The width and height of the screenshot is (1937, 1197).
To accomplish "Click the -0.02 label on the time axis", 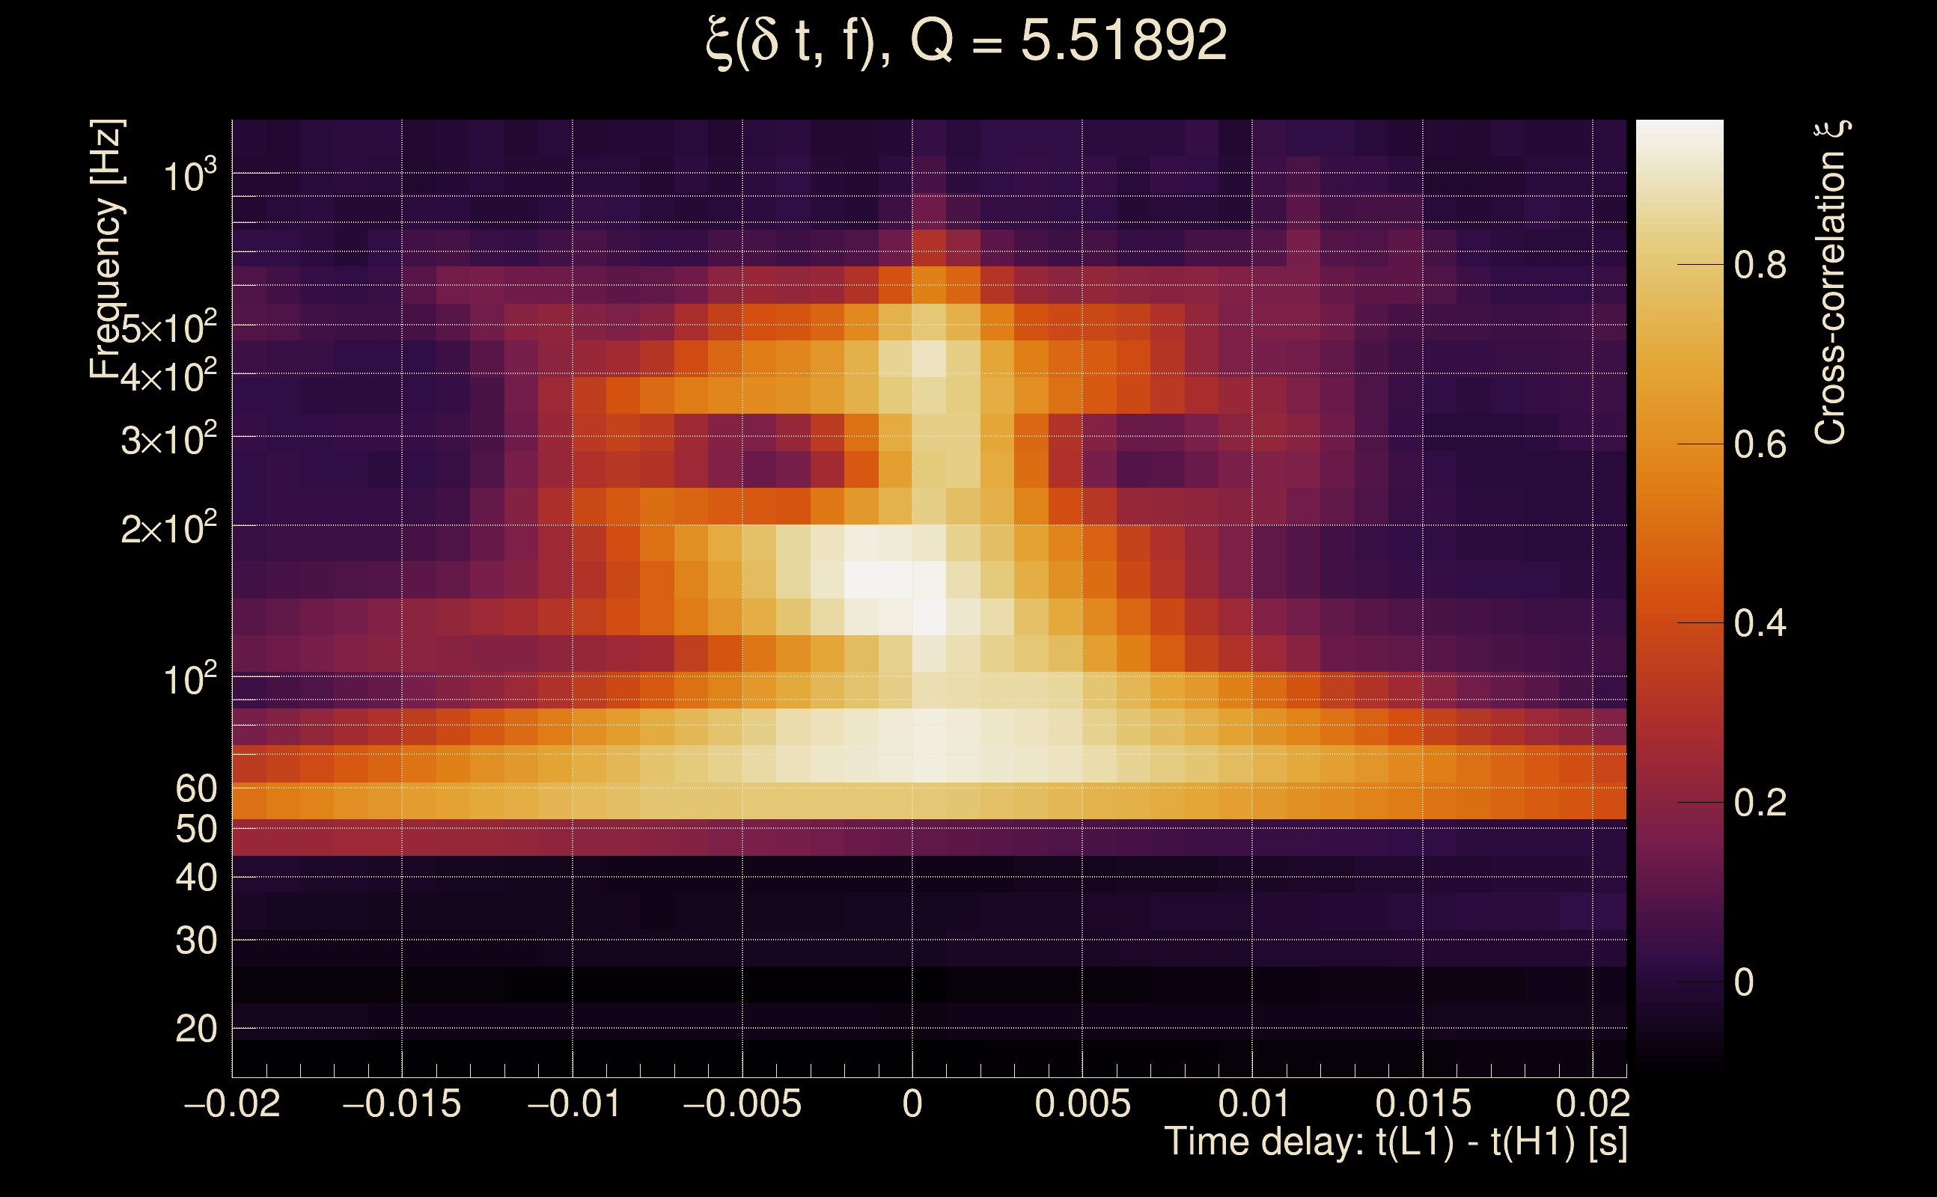I will pyautogui.click(x=232, y=1104).
